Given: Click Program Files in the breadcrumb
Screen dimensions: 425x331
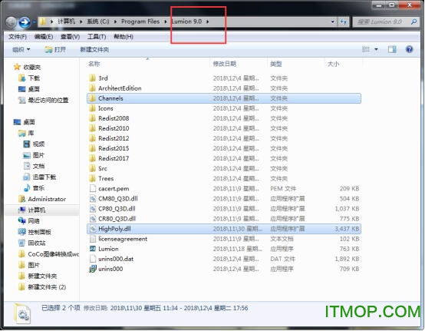Looking at the screenshot, I should (x=140, y=22).
